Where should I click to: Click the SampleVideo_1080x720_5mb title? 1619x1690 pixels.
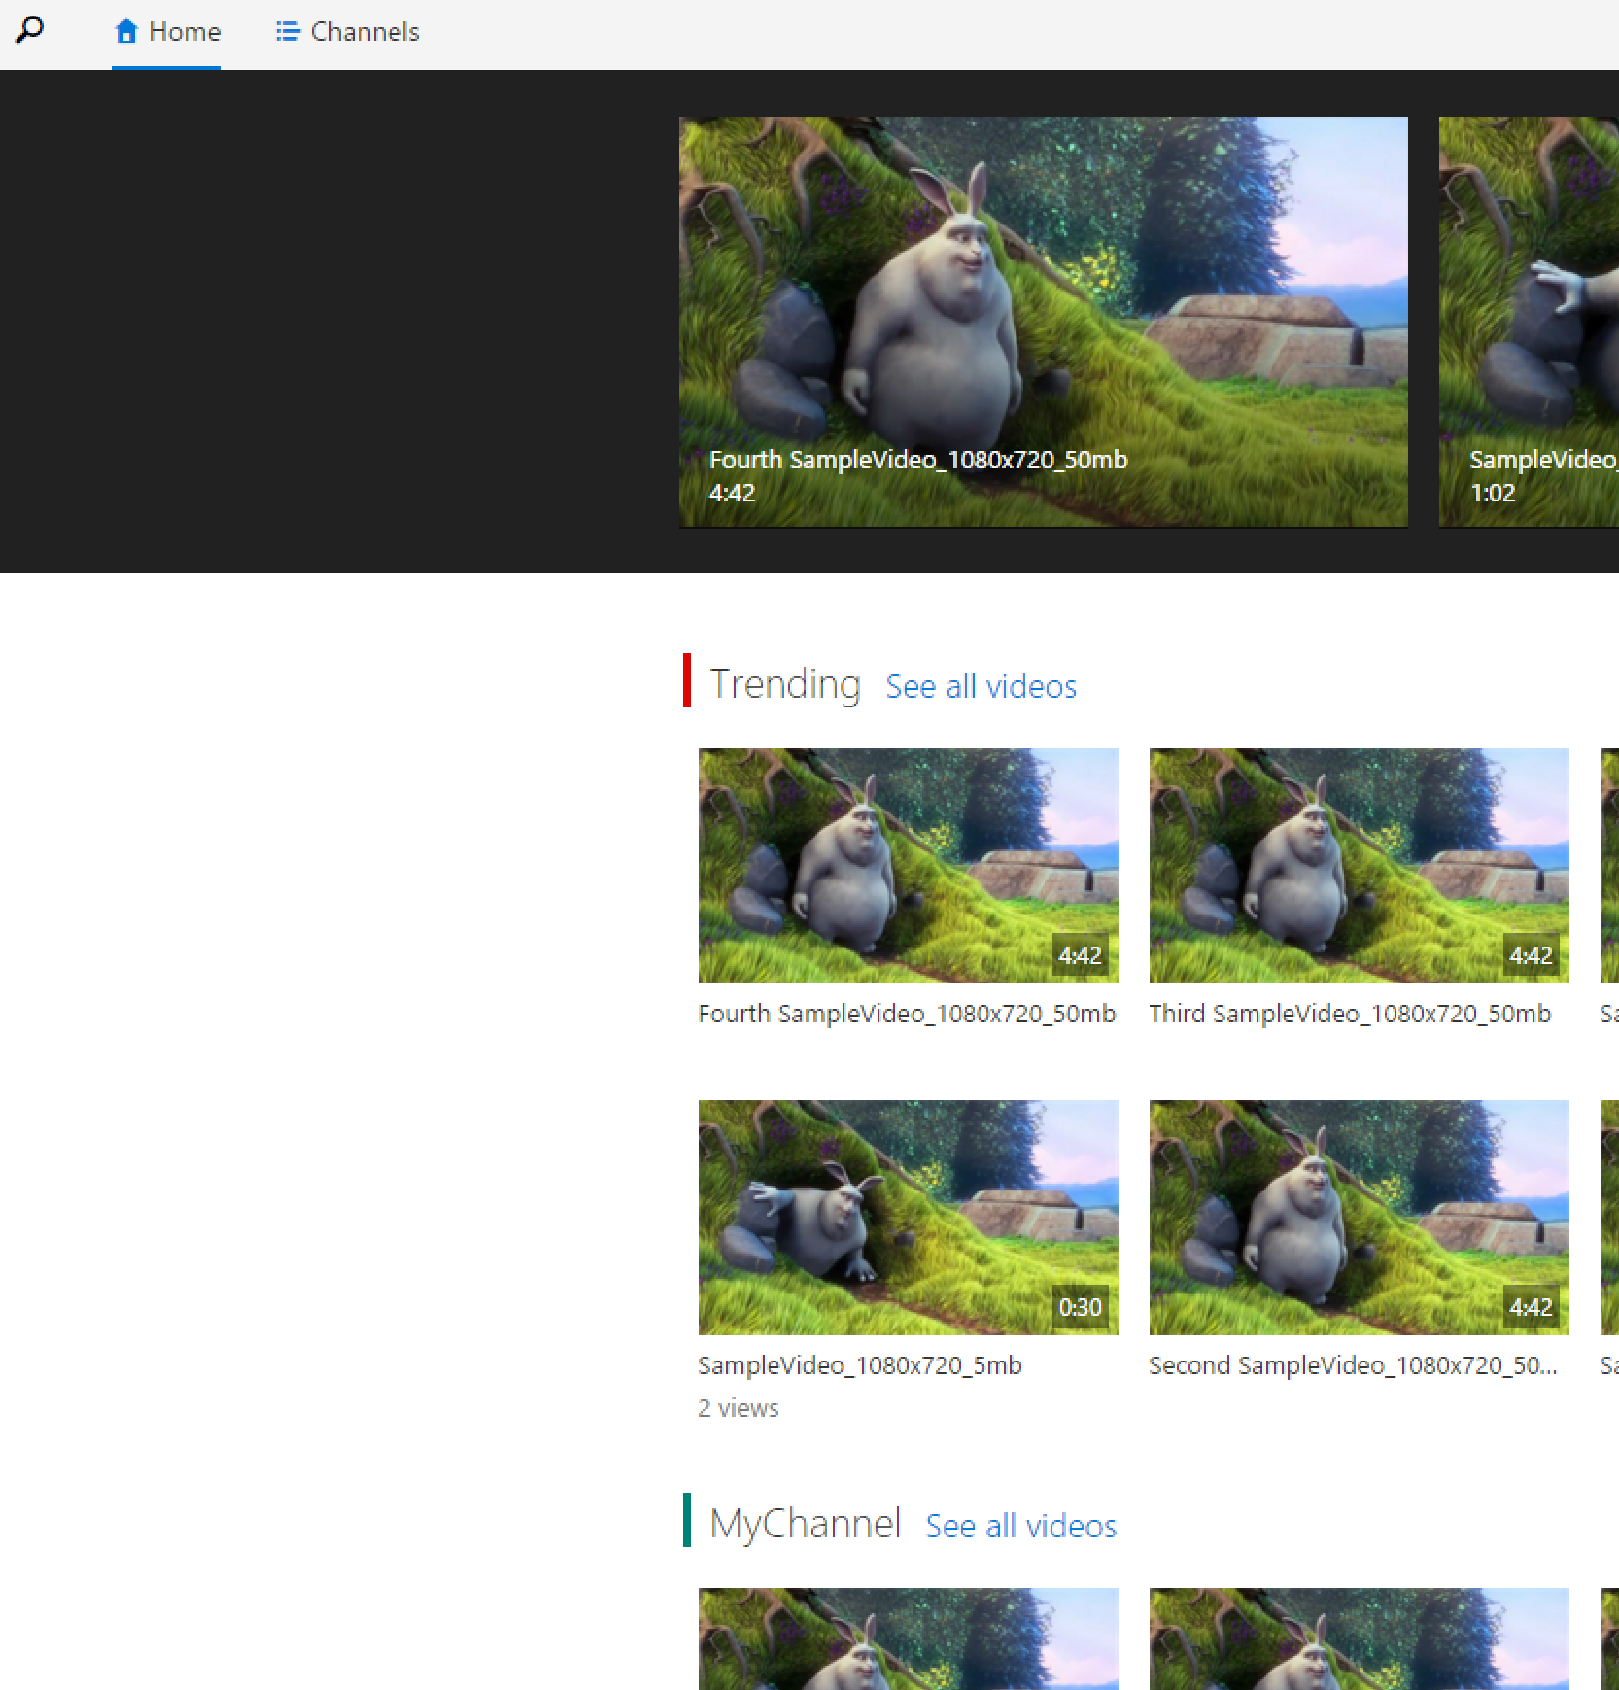(x=860, y=1365)
